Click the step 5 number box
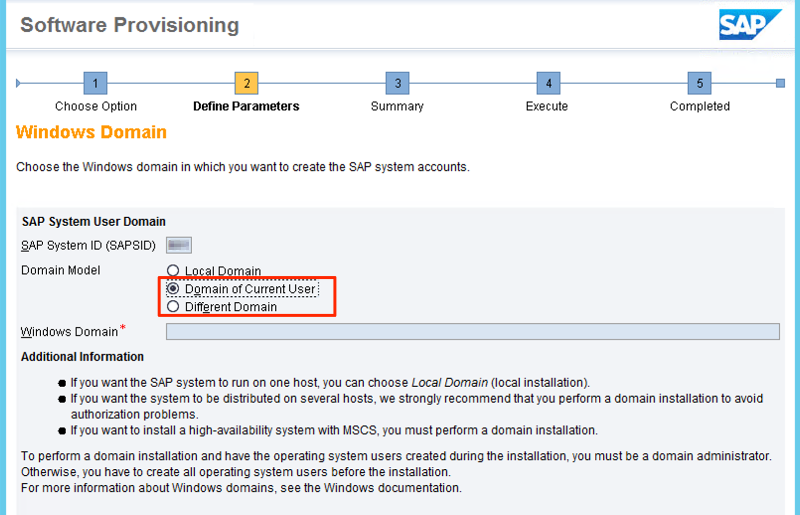This screenshot has height=515, width=800. pos(700,83)
